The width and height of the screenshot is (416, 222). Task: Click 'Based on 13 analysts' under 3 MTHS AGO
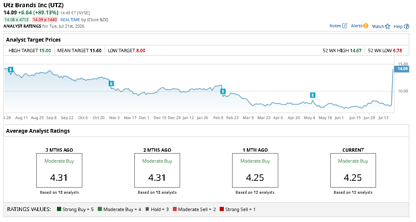[59, 192]
